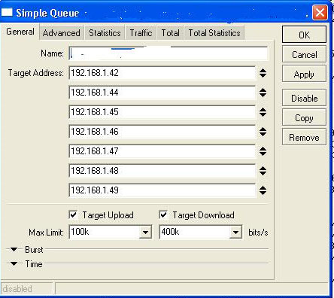334x298 pixels.
Task: Click the up/down arrows beside 192.168.1.42
Action: (263, 73)
